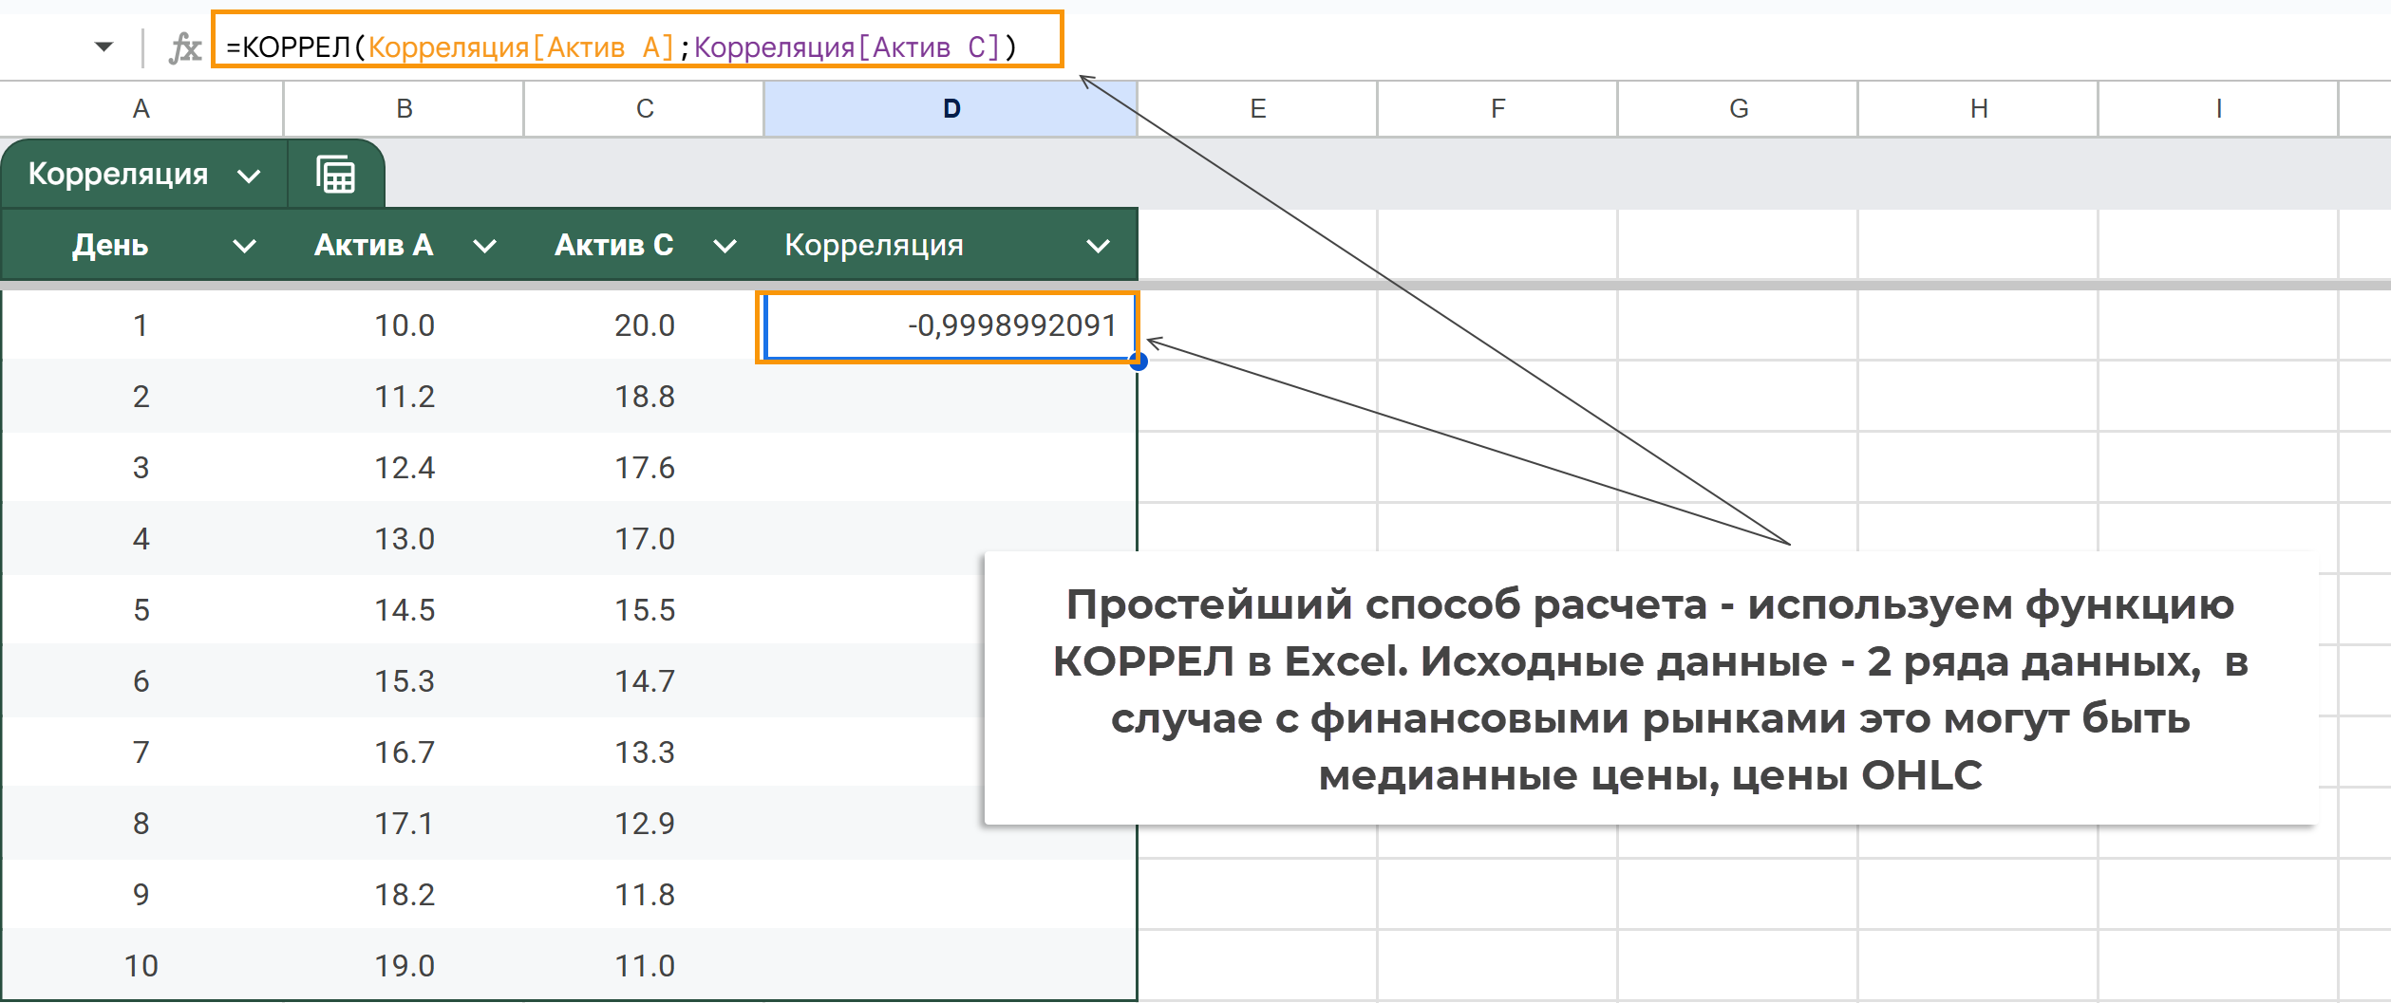The width and height of the screenshot is (2391, 1003).
Task: Select column H header
Action: click(1978, 109)
